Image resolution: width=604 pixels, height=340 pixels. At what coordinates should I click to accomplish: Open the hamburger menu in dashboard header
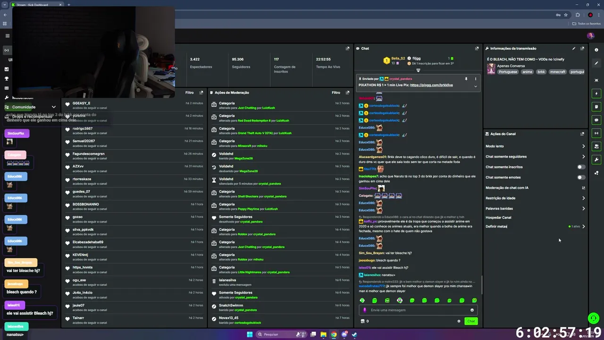pyautogui.click(x=7, y=36)
